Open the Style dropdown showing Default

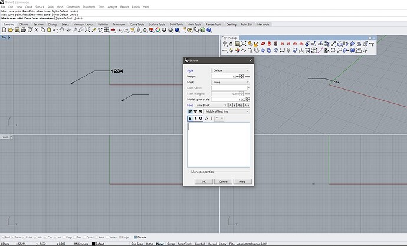[231, 71]
